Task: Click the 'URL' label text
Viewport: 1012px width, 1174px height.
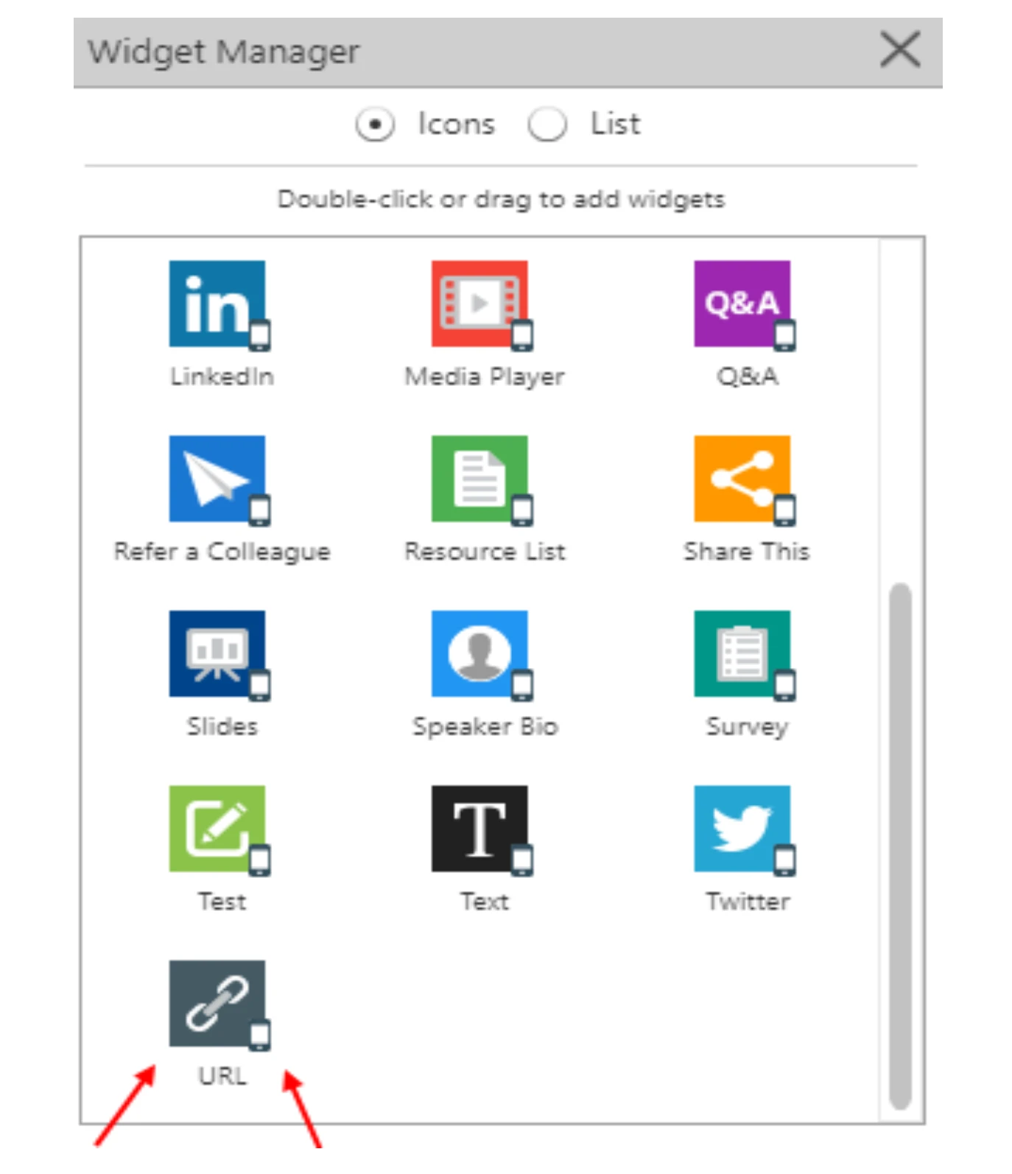Action: 222,1076
